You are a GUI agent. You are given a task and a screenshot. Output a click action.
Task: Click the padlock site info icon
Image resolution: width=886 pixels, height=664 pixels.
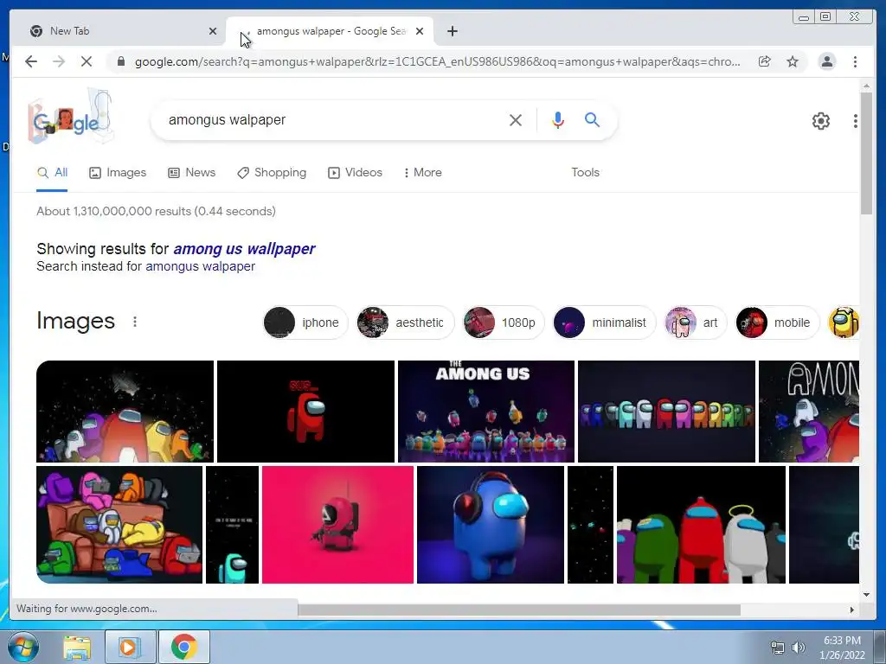click(x=120, y=61)
